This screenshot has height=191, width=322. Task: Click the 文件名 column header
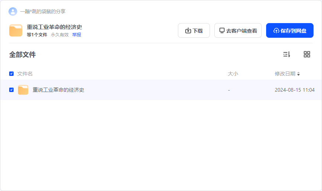point(25,74)
